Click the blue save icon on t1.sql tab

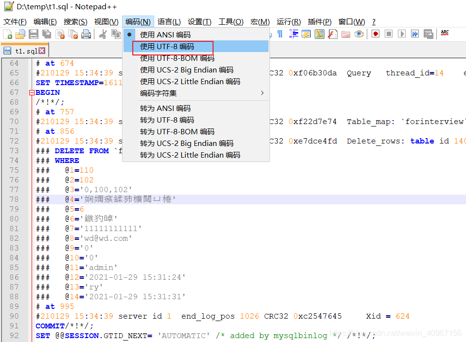(x=7, y=51)
